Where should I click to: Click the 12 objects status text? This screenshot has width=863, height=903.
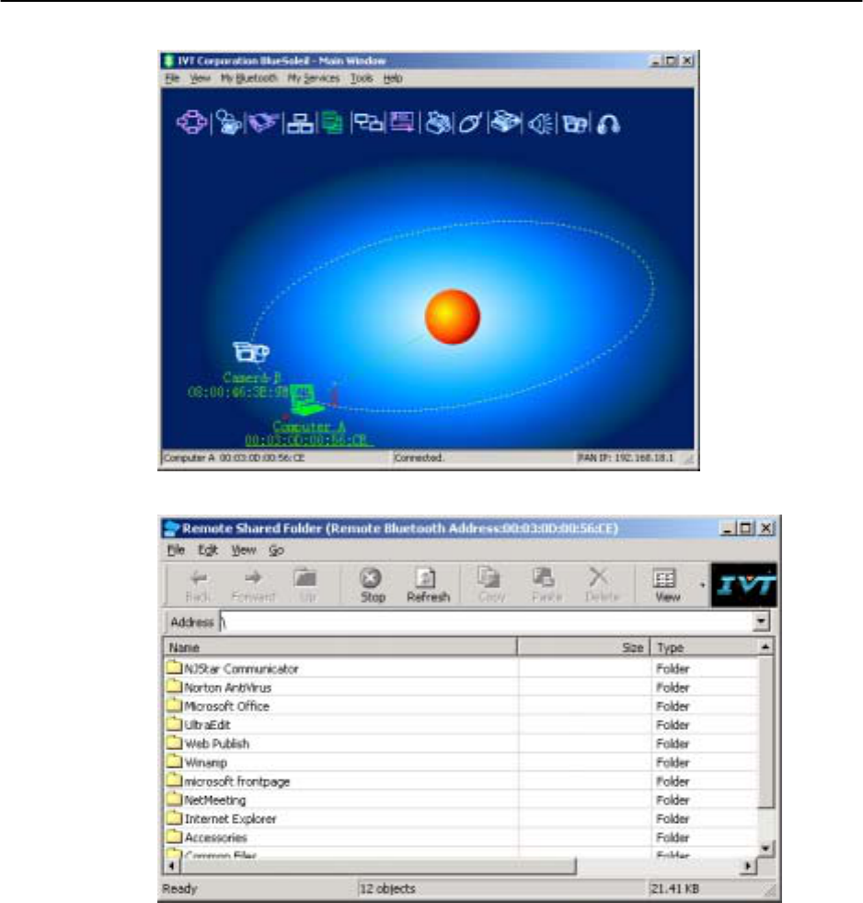coord(387,888)
